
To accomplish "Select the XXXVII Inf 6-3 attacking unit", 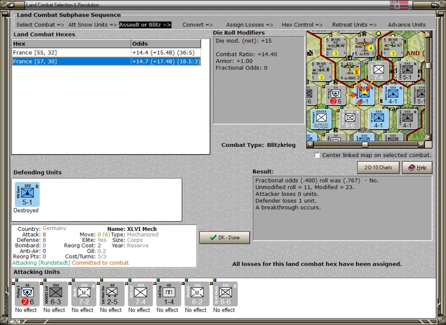I will pos(55,294).
